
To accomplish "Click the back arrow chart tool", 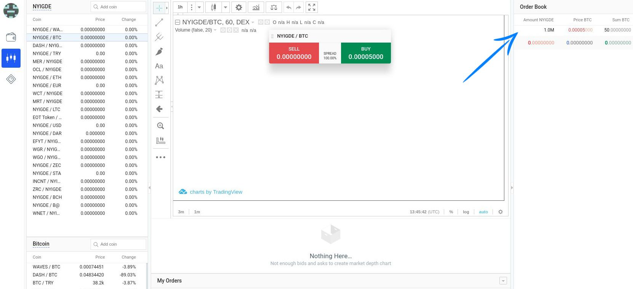I will [x=159, y=109].
